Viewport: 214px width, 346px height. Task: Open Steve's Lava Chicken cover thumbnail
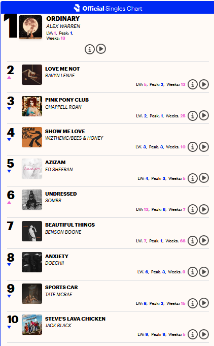click(x=32, y=325)
